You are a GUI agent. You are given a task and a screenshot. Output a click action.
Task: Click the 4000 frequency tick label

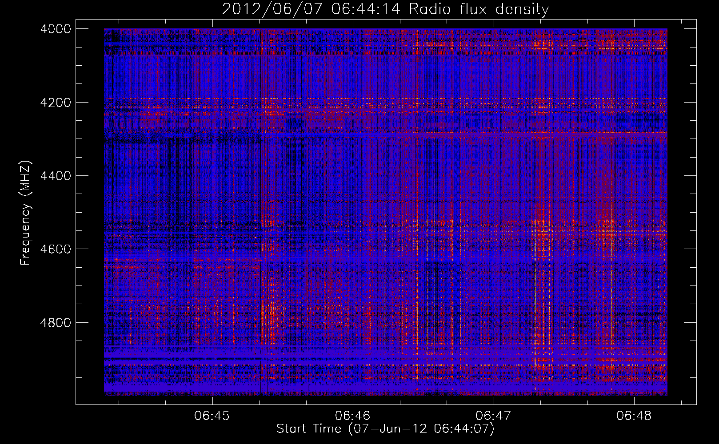coord(56,29)
